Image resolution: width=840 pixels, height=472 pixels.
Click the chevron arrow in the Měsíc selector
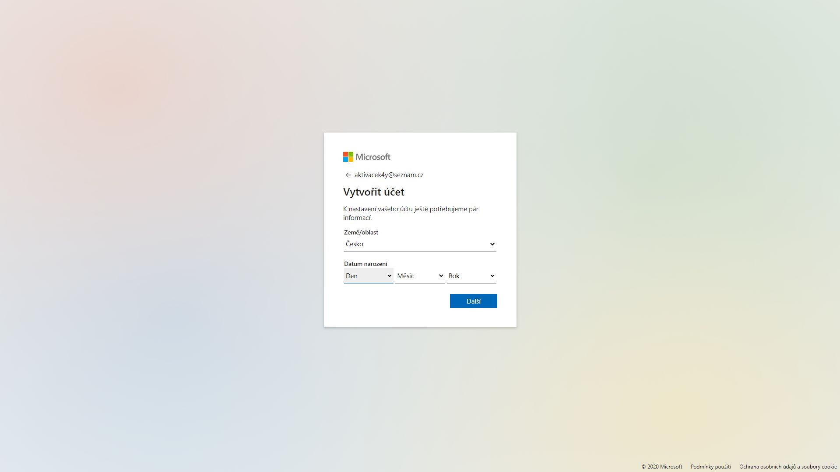point(441,276)
